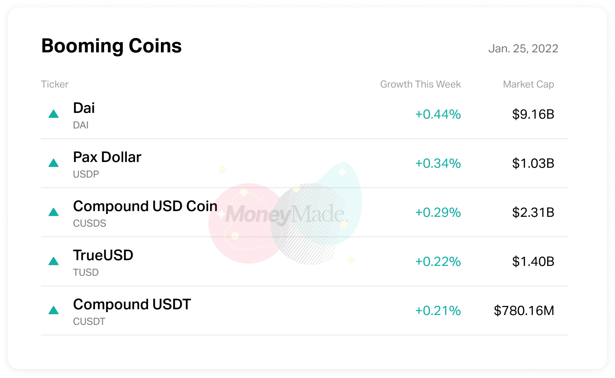Click the green up-arrow beside Dai
The image size is (615, 378).
tap(54, 114)
